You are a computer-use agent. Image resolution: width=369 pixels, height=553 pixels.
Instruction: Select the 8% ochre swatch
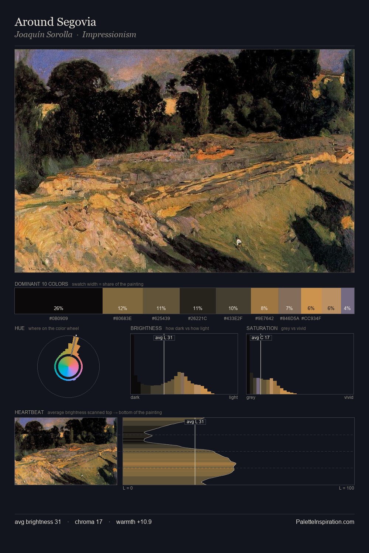click(x=265, y=301)
